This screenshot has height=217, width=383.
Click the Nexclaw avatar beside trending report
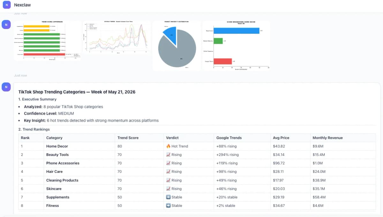(x=6, y=87)
